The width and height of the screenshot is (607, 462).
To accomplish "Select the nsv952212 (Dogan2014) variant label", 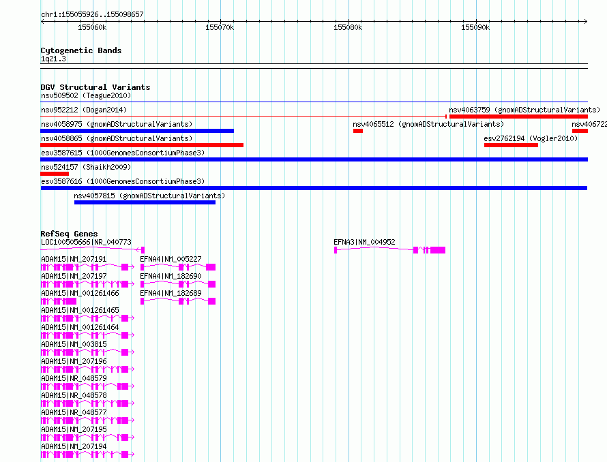I will pyautogui.click(x=84, y=110).
